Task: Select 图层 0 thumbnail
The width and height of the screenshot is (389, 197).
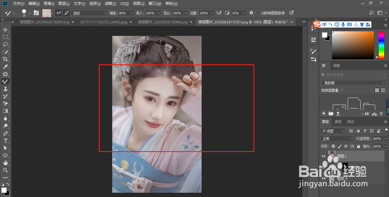Action: (x=331, y=179)
